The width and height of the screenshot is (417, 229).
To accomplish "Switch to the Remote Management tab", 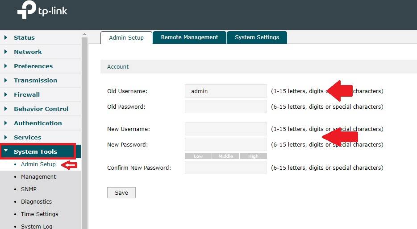I will click(189, 37).
